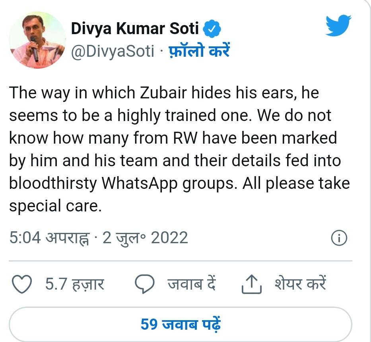Click the reply speech bubble icon

[x=145, y=284]
